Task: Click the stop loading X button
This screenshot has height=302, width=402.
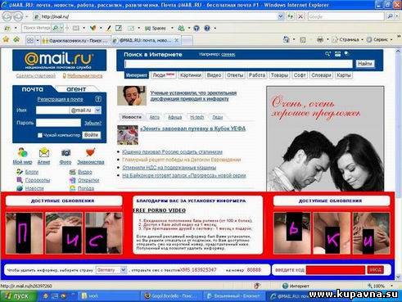Action: (x=300, y=16)
